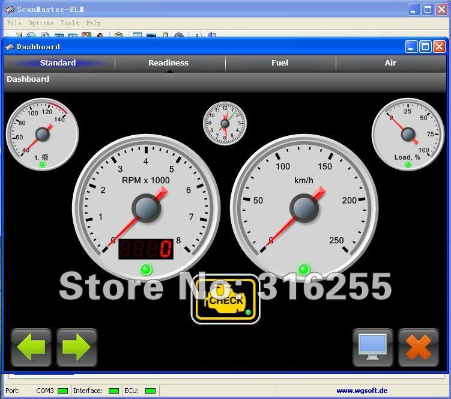Maximize the ScanMaster-ELM main window
Viewport: 451px width, 399px height.
[x=428, y=10]
